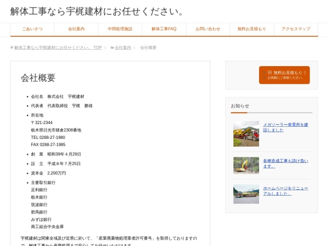The height and width of the screenshot is (246, 328).
Task: Click the 主要取引銀行 label
Action: tap(43, 183)
